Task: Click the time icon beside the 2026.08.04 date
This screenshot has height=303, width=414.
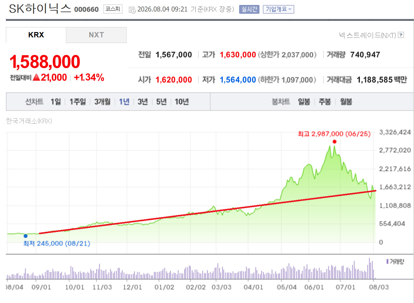Action: coord(132,10)
